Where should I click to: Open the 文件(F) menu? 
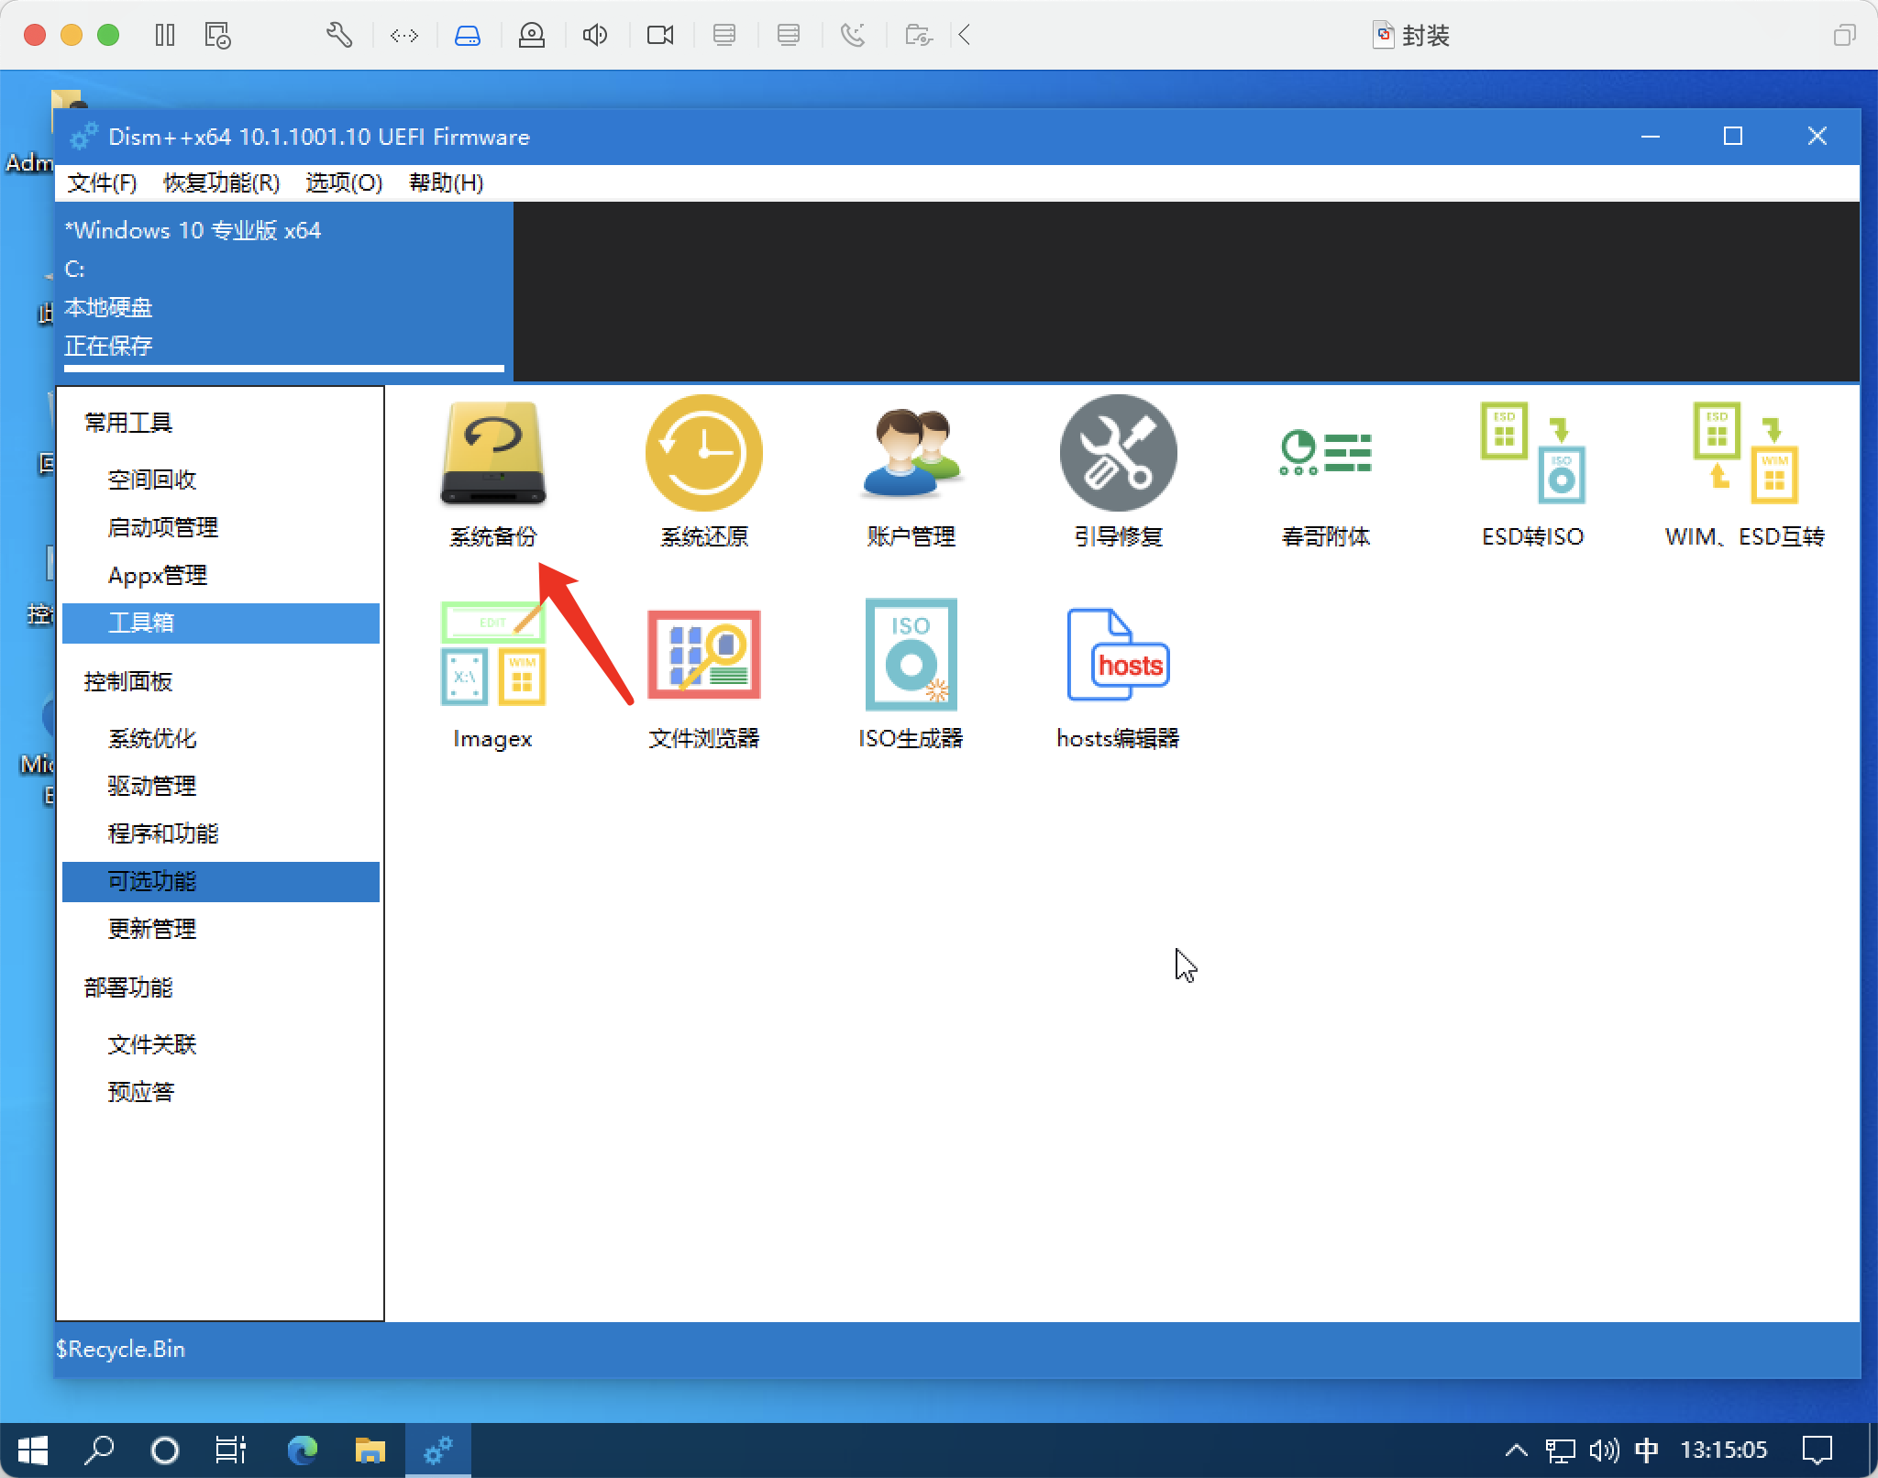pos(102,182)
